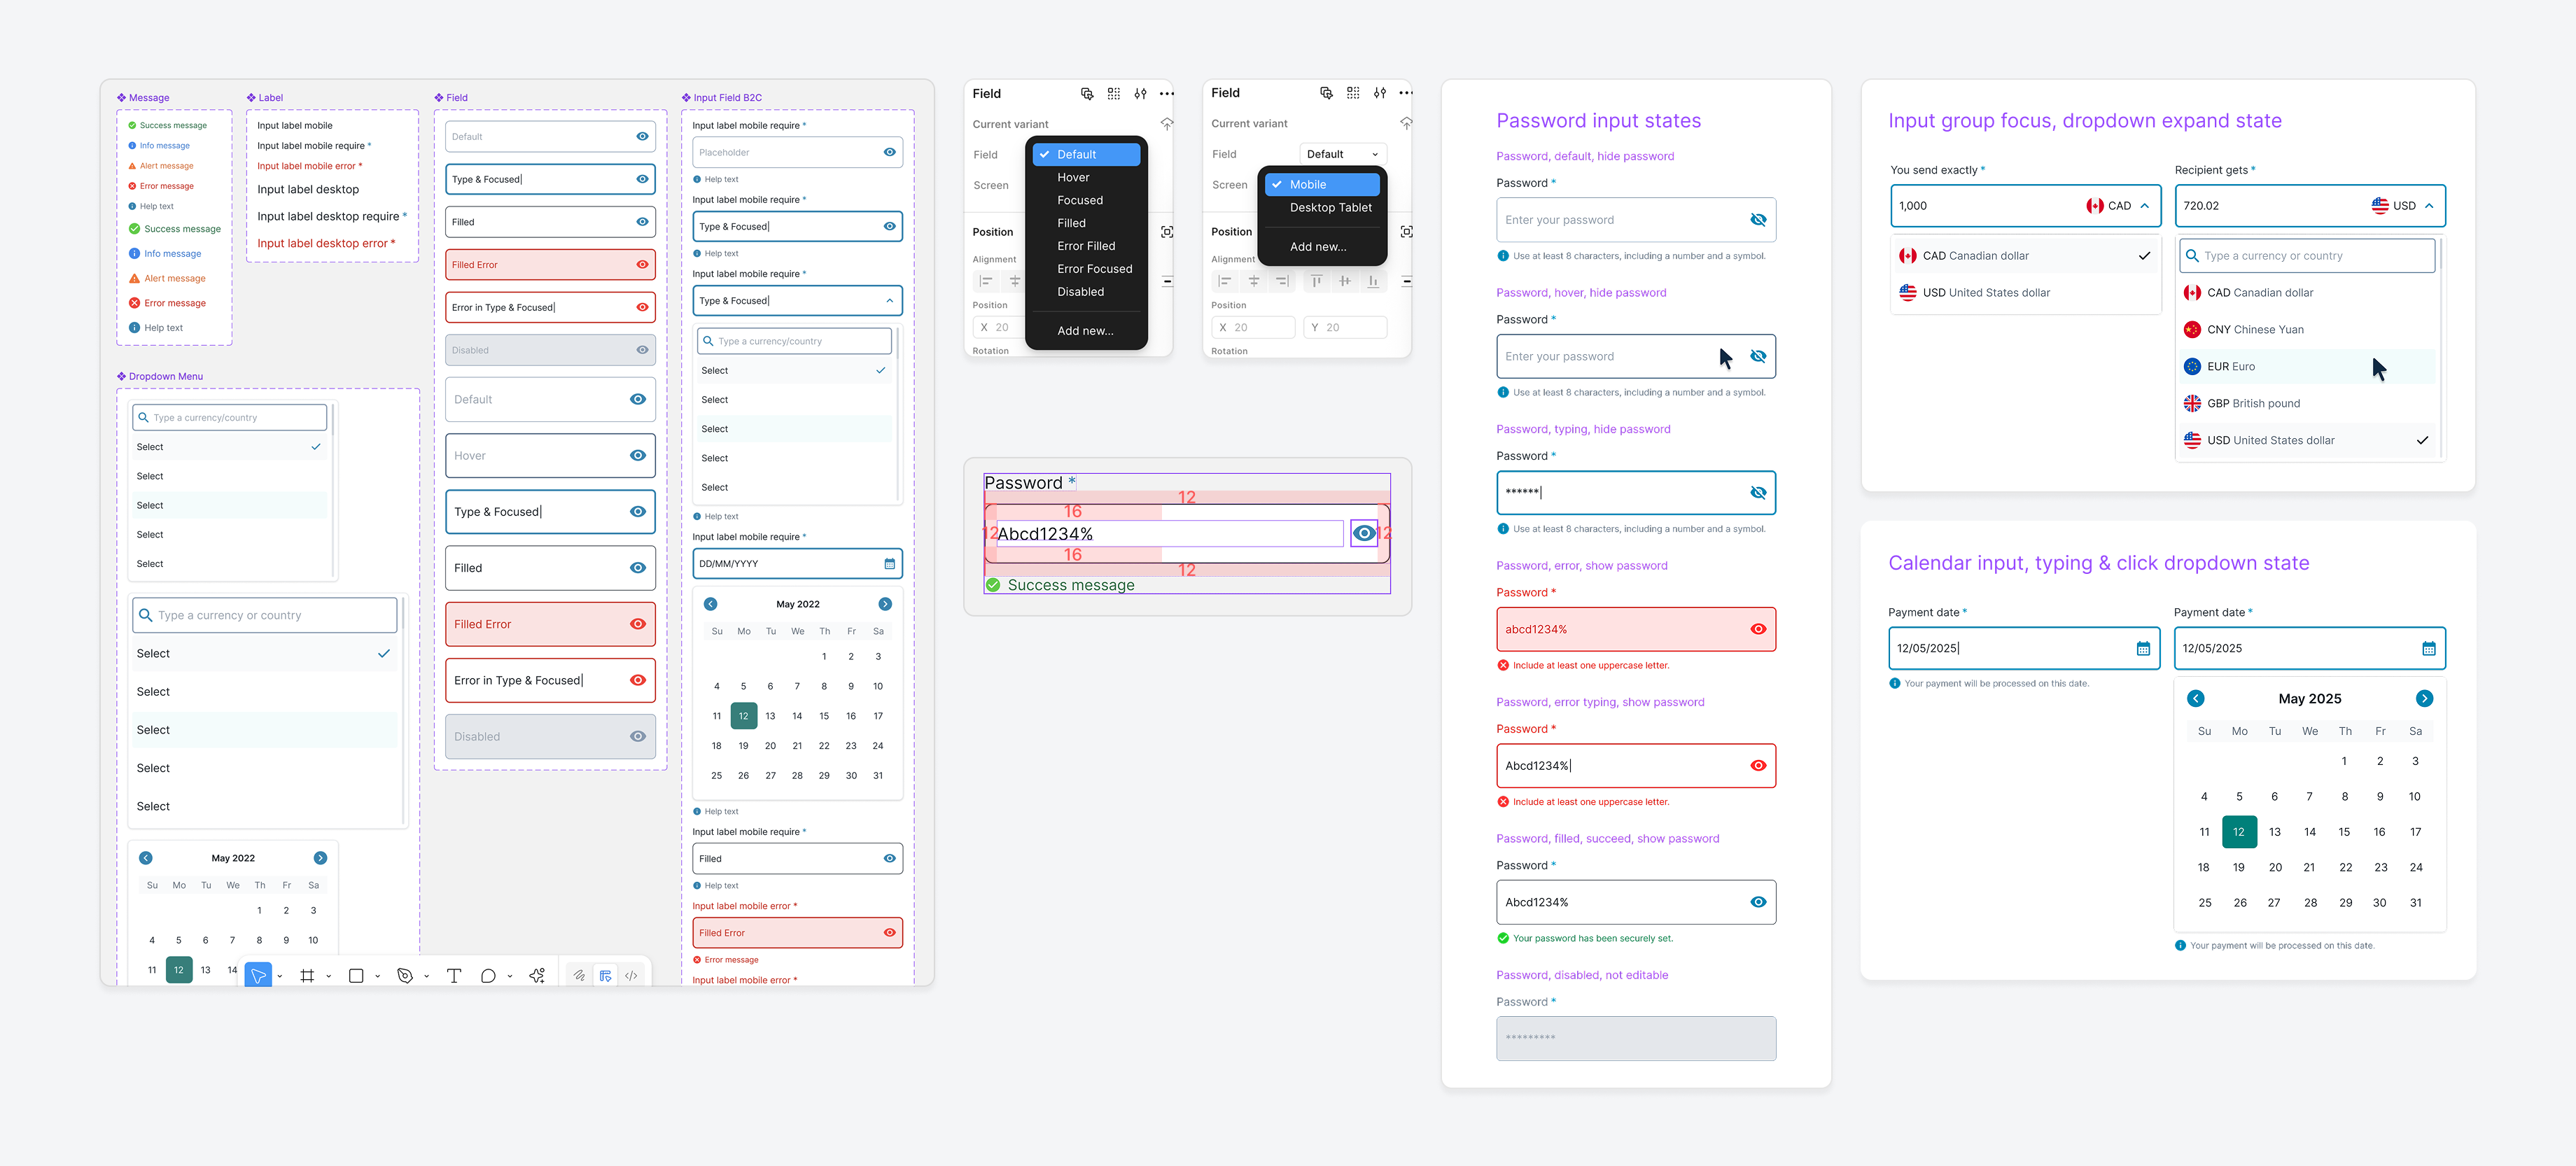Select the Frame tool in the toolbar
The height and width of the screenshot is (1166, 2576).
308,976
